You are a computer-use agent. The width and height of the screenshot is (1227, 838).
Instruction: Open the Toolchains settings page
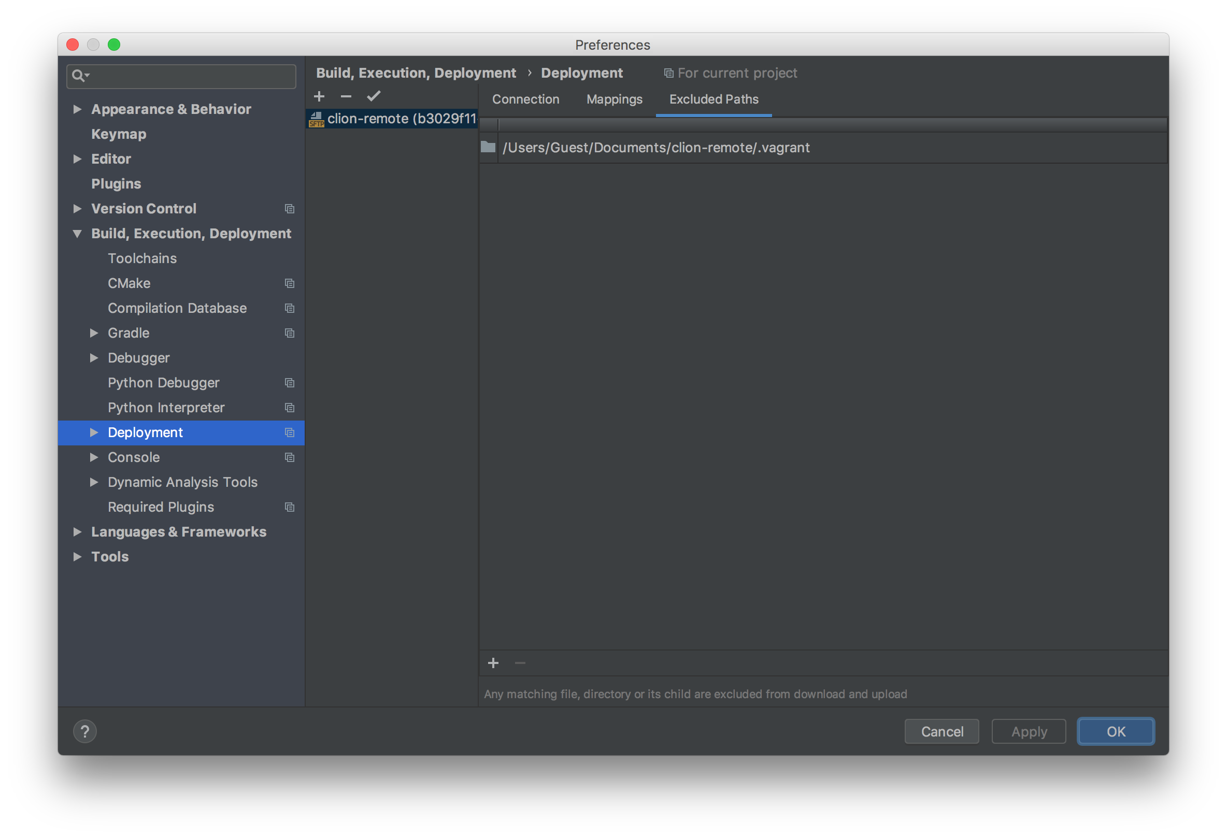(x=142, y=258)
